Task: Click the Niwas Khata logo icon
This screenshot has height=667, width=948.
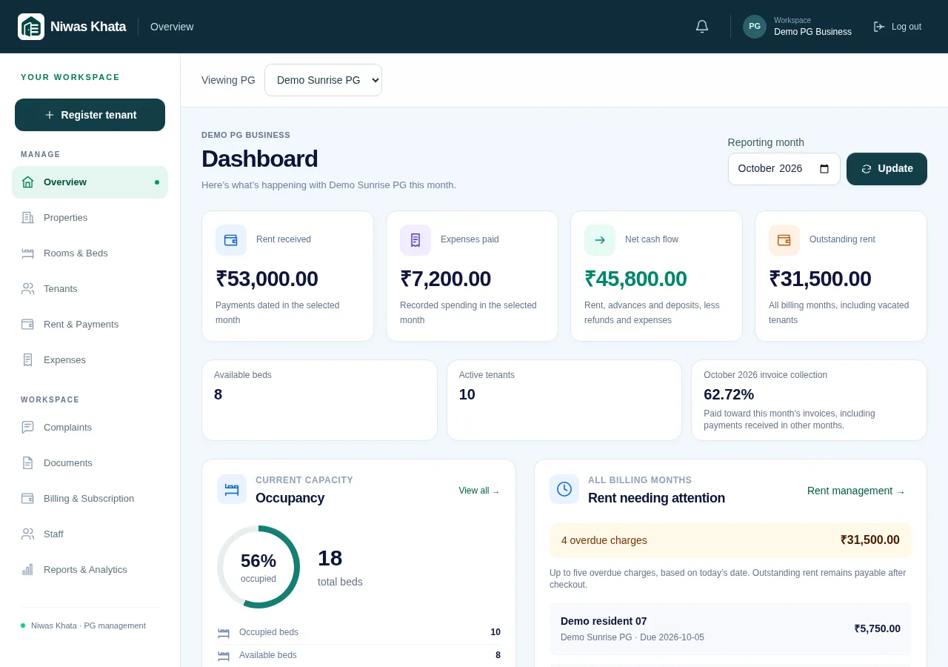Action: point(31,27)
